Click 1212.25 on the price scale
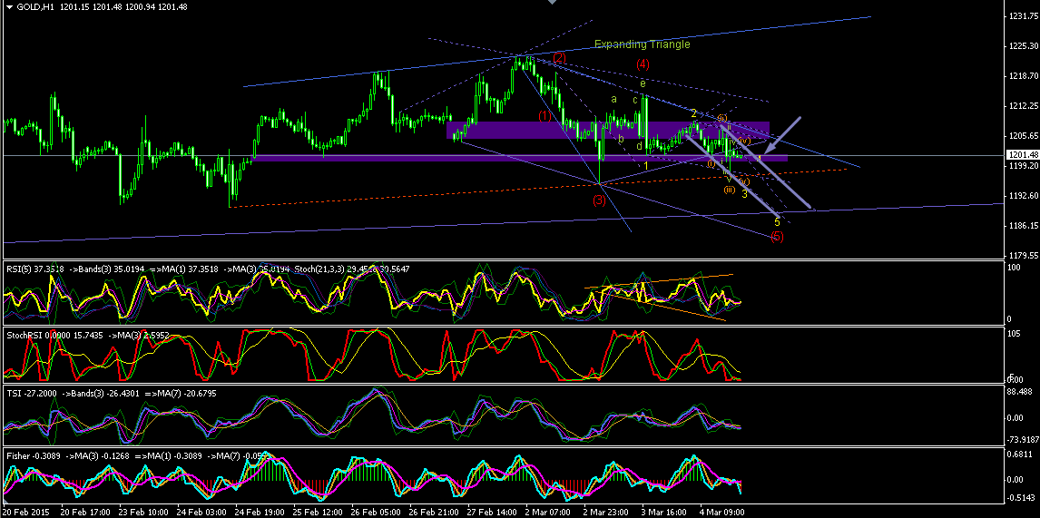 (1022, 106)
